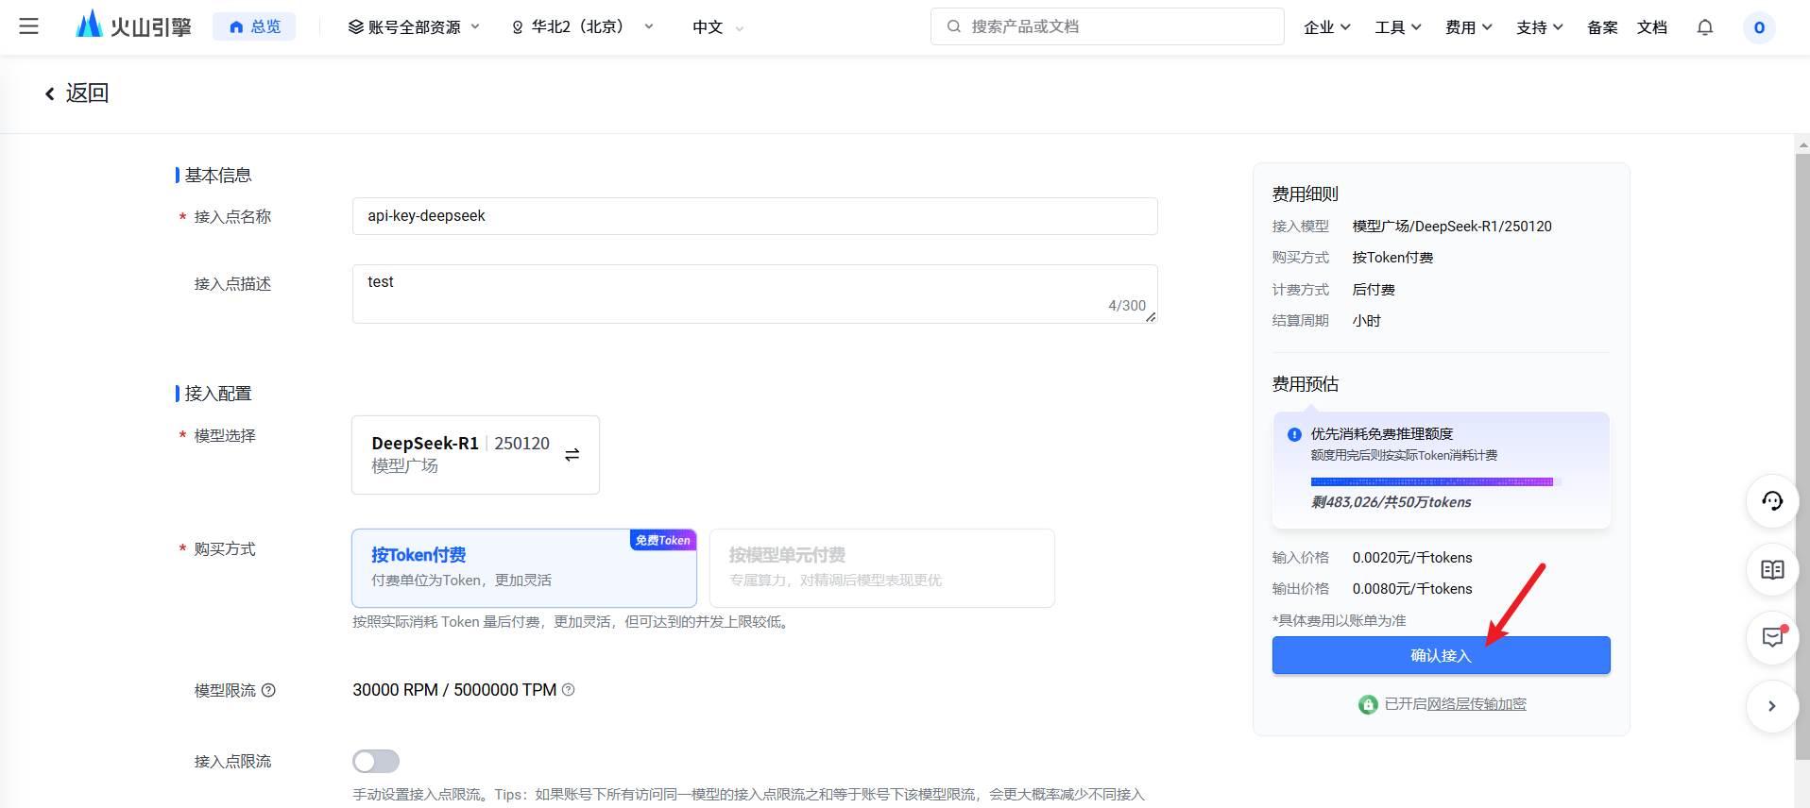Image resolution: width=1810 pixels, height=808 pixels.
Task: Open the hamburger navigation menu
Action: 29,26
